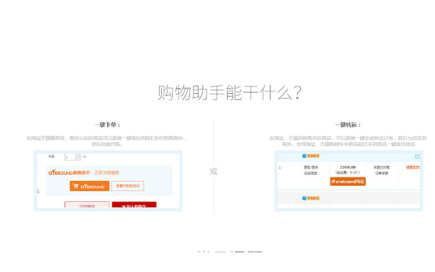The image size is (435, 272).
Task: Click the 或 separator character
Action: click(213, 171)
